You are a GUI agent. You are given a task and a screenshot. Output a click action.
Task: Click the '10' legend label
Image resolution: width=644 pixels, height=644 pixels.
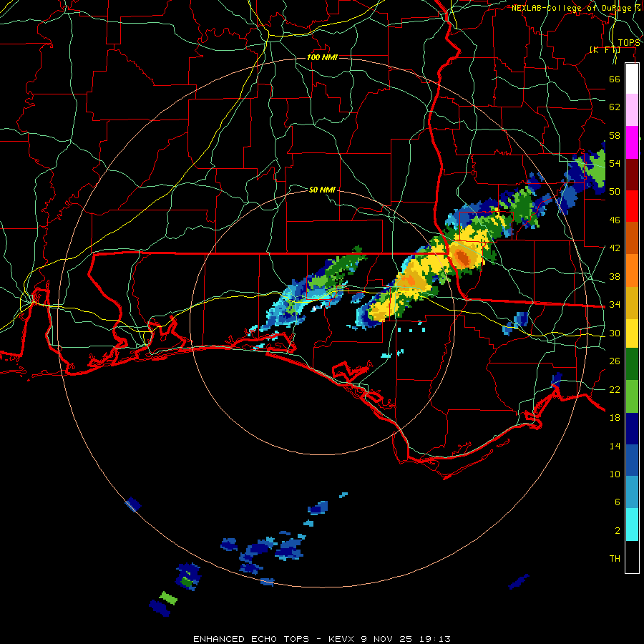615,474
